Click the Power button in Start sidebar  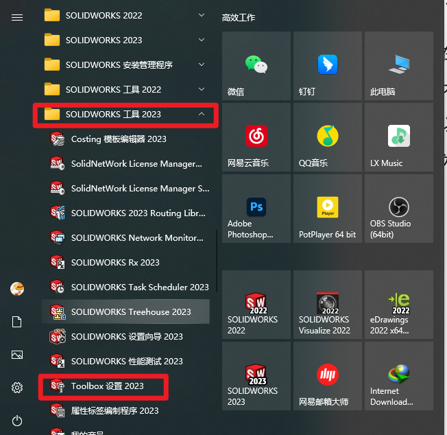pyautogui.click(x=17, y=421)
